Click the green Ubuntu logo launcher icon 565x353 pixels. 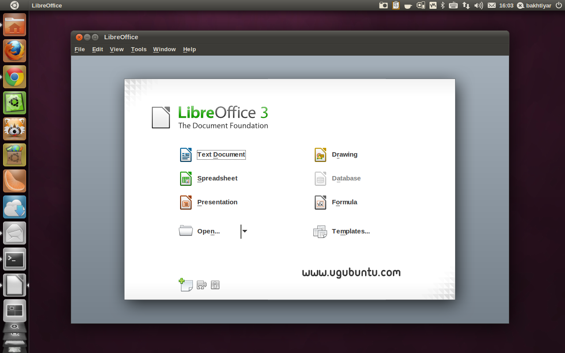(15, 103)
